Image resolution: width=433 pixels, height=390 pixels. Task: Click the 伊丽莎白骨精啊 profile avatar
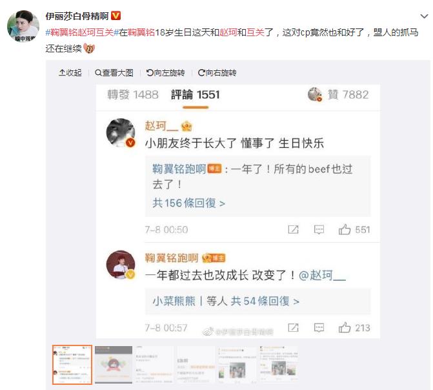[x=23, y=26]
